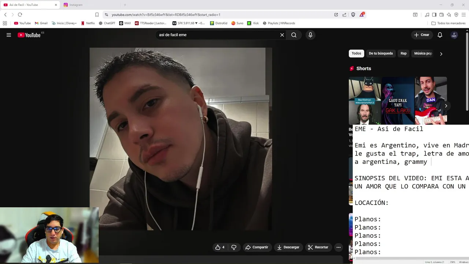Like the video with thumbs up

pyautogui.click(x=220, y=247)
